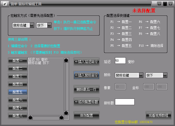The image size is (175, 126).
Task: Minimize the macro editor window
Action: click(x=159, y=4)
